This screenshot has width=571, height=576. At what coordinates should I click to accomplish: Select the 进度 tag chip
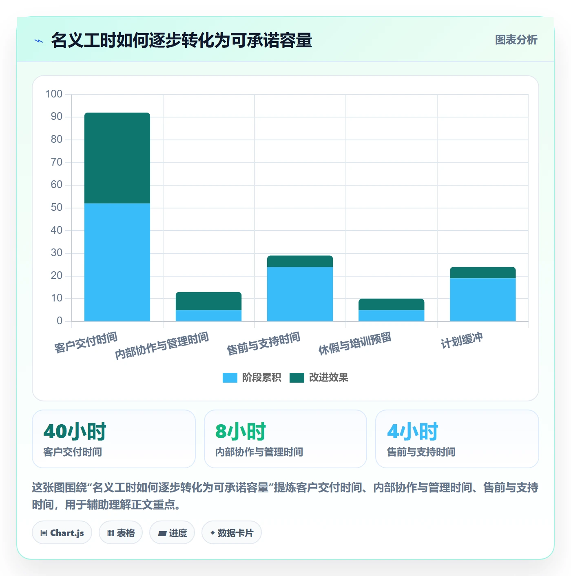(x=172, y=533)
